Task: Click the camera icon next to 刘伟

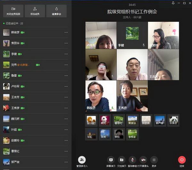Action: tap(38, 65)
